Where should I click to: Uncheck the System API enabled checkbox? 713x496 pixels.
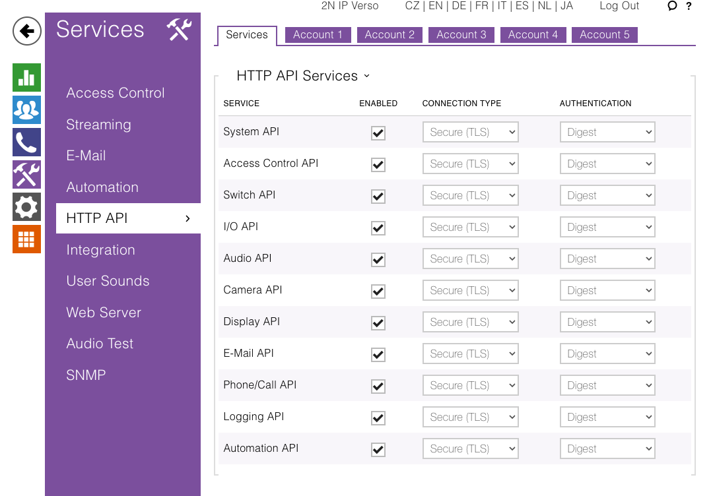378,133
